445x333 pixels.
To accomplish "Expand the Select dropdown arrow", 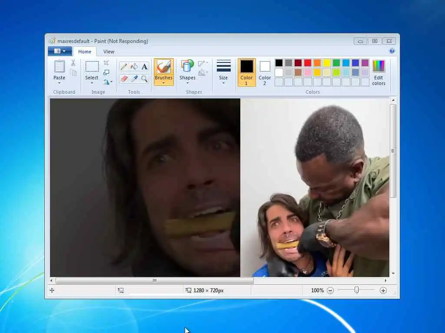I will [x=92, y=83].
